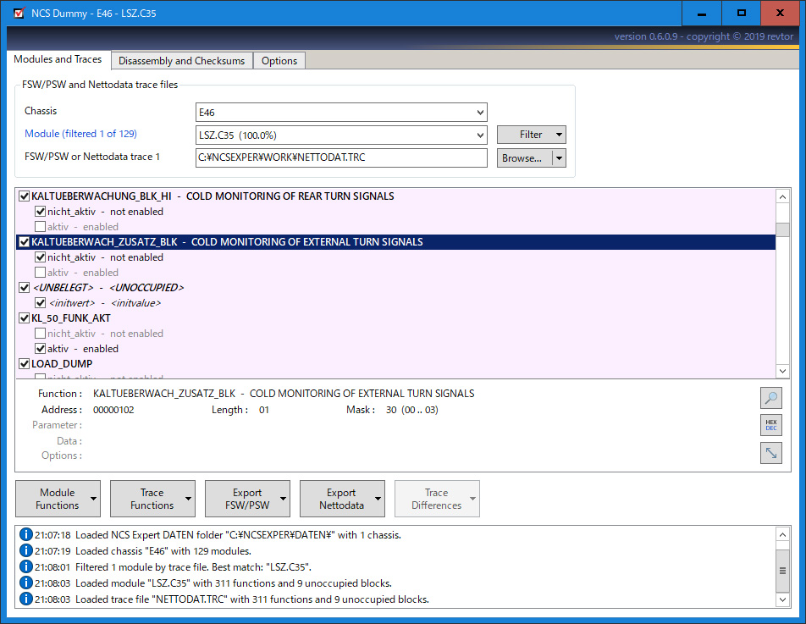Click log panel scrollbar up arrow

tap(782, 535)
